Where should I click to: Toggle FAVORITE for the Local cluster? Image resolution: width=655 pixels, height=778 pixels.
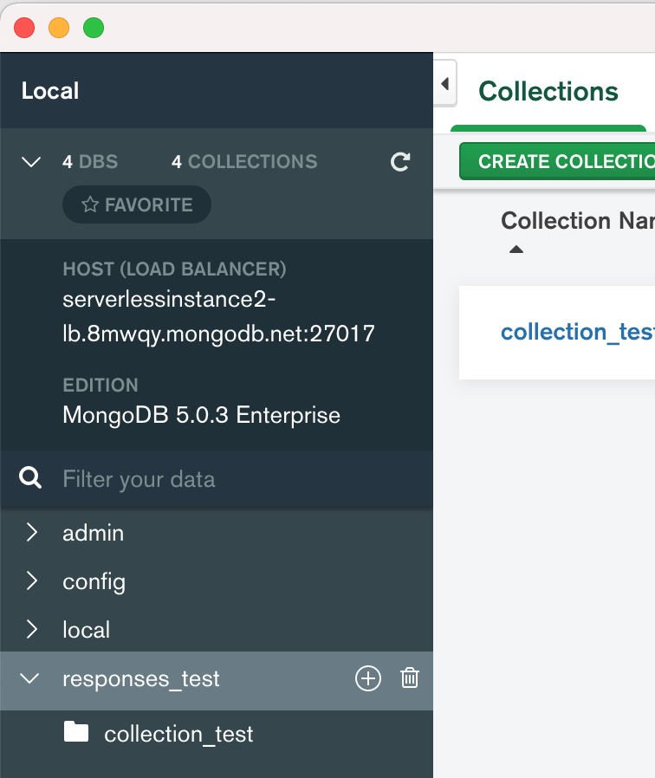(x=136, y=204)
